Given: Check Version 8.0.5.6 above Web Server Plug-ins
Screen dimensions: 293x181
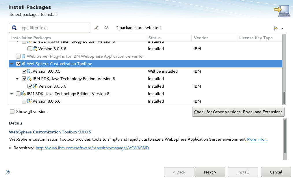Looking at the screenshot, I should pos(30,49).
